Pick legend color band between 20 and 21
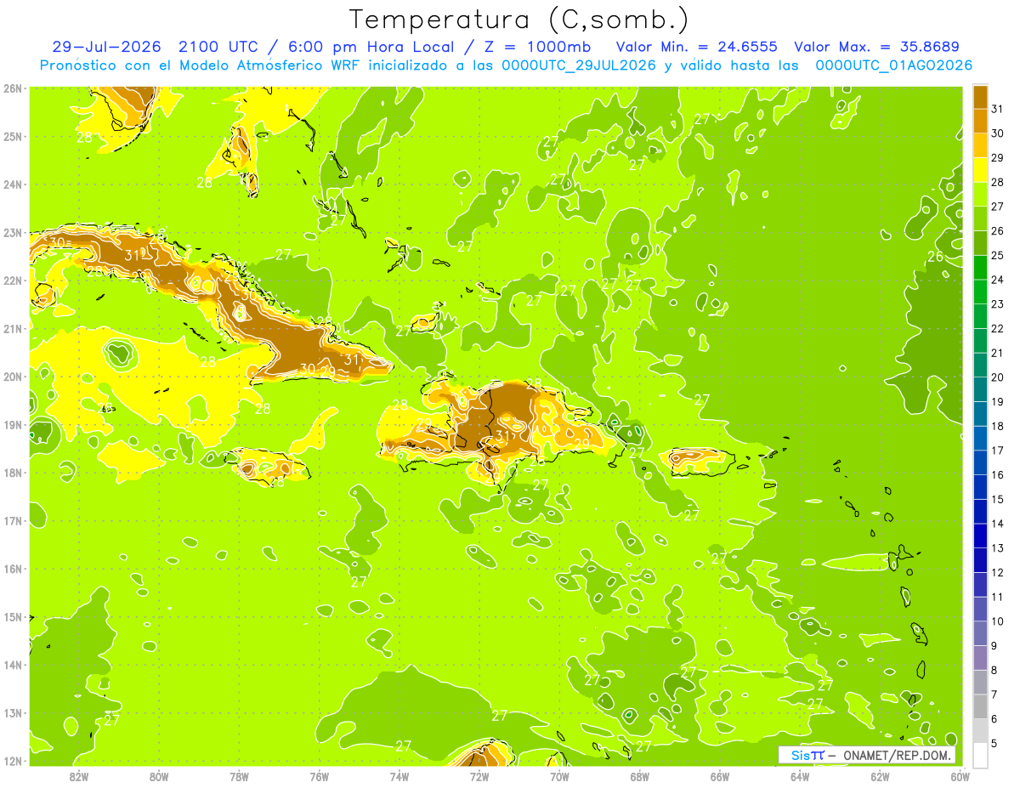The image size is (1020, 788). point(980,365)
